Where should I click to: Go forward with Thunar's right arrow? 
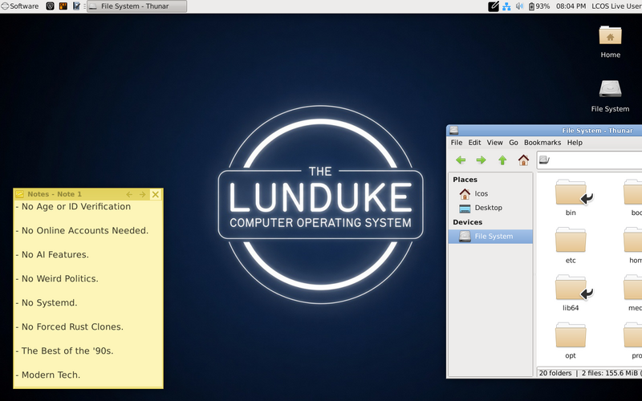pos(481,160)
